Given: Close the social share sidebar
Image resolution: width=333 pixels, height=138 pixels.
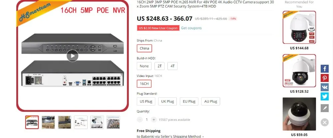Looking at the screenshot, I should click(324, 122).
